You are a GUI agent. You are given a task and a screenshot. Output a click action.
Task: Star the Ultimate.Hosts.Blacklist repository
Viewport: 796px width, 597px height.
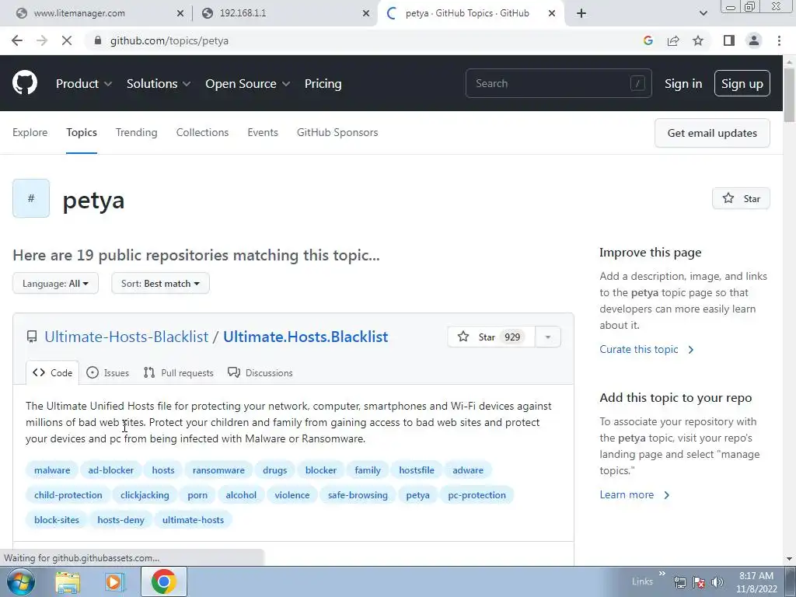491,337
